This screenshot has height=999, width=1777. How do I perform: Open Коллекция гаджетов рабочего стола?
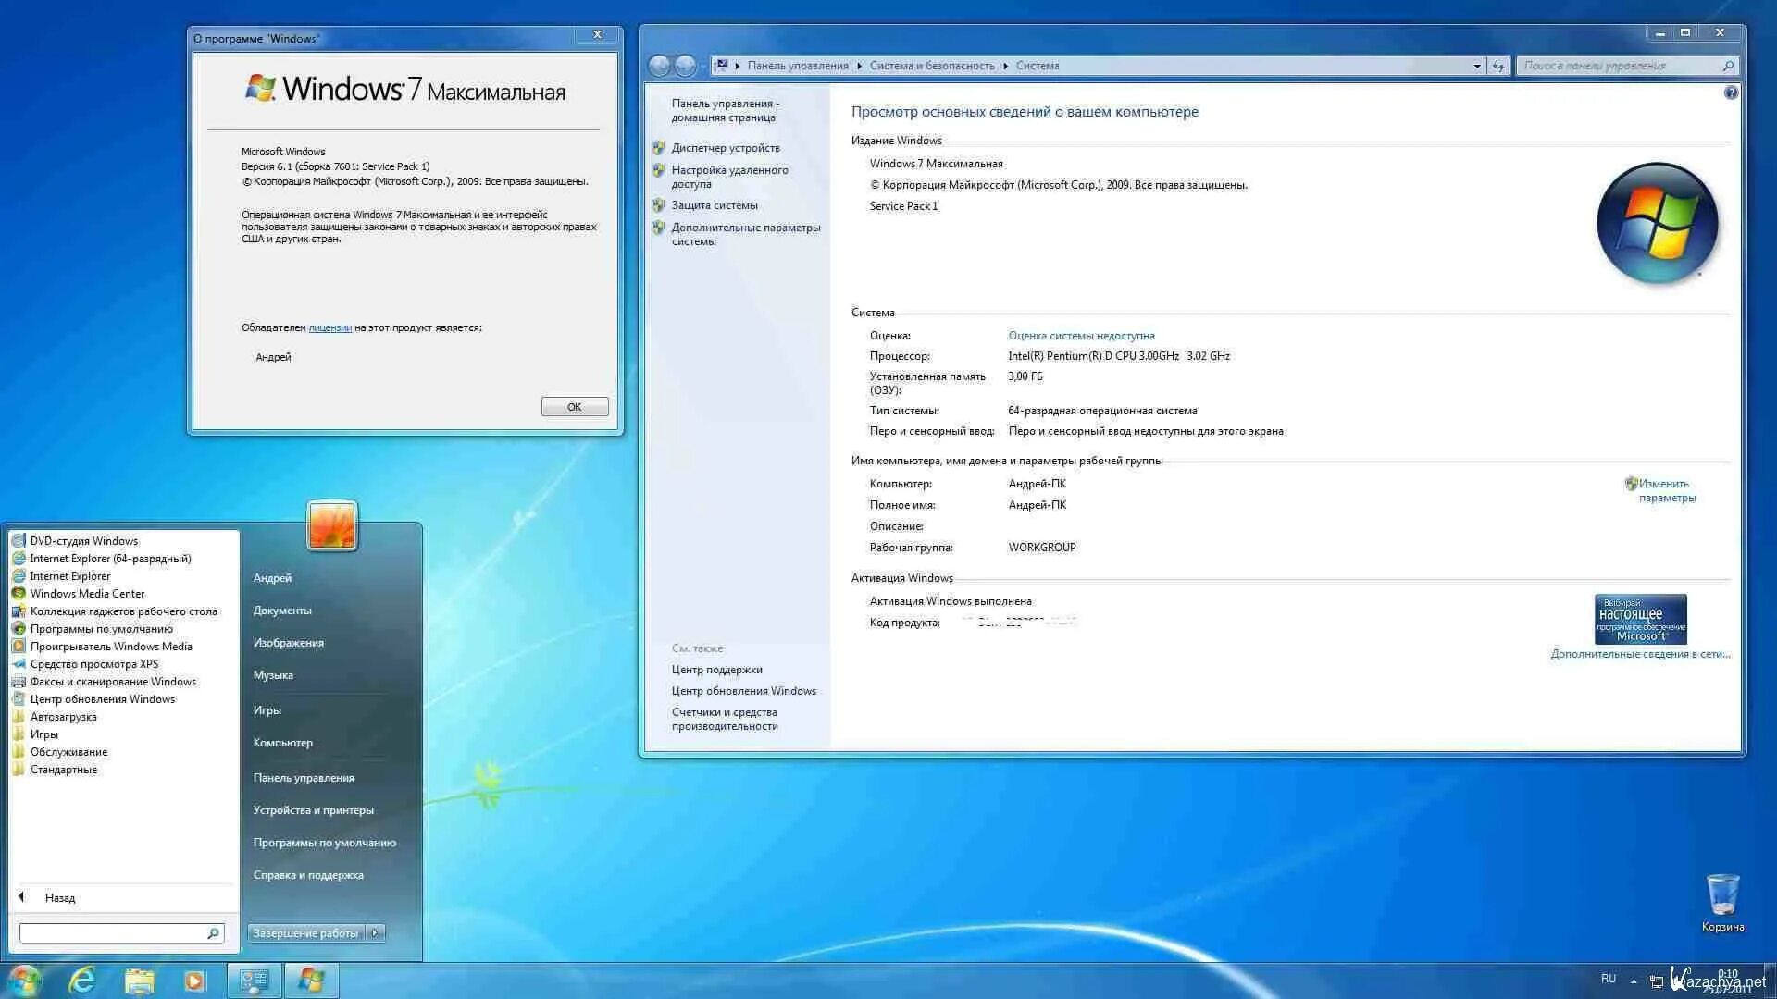click(123, 611)
